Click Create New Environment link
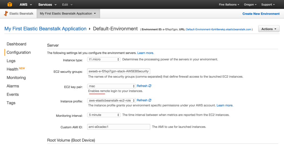Image resolution: width=284 pixels, height=146 pixels. tap(261, 14)
